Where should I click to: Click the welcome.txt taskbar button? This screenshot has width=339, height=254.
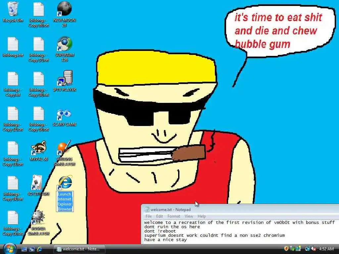point(79,249)
